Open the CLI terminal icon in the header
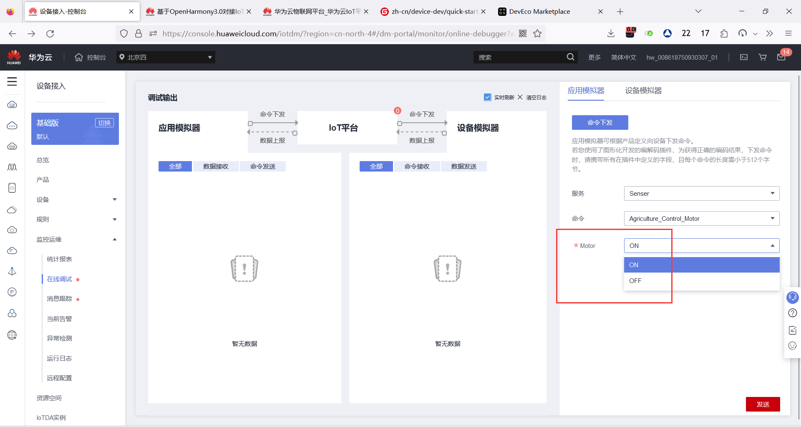Viewport: 801px width, 427px height. click(744, 57)
